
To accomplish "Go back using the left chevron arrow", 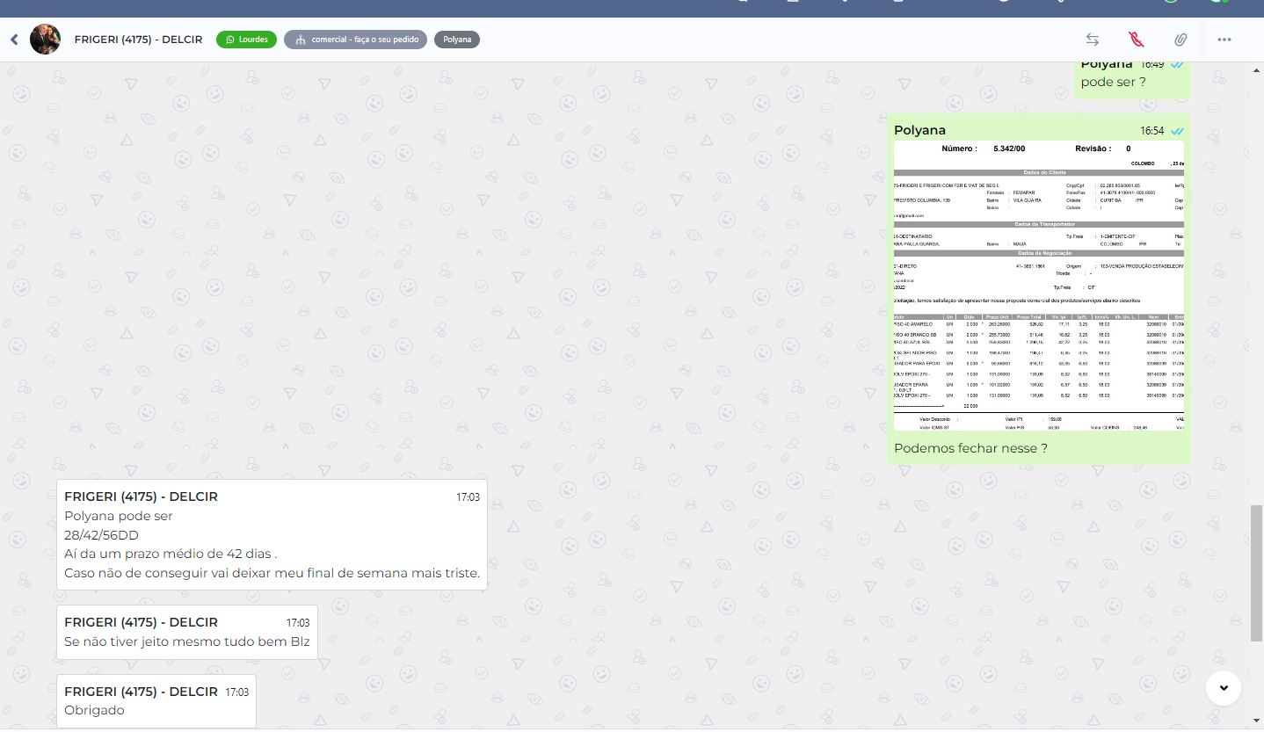I will coord(14,40).
